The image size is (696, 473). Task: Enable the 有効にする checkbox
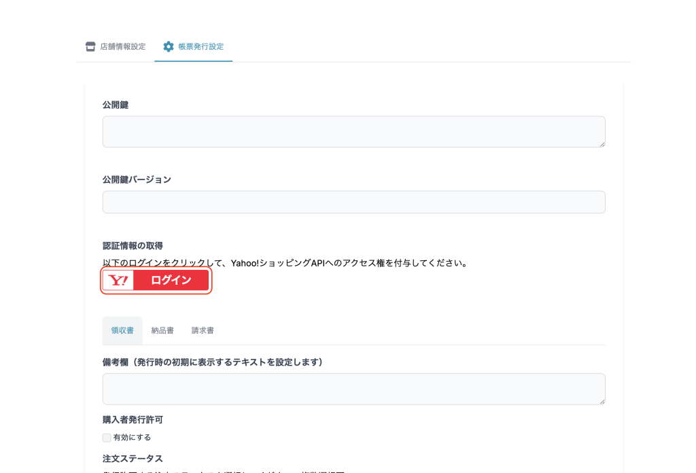pos(107,438)
